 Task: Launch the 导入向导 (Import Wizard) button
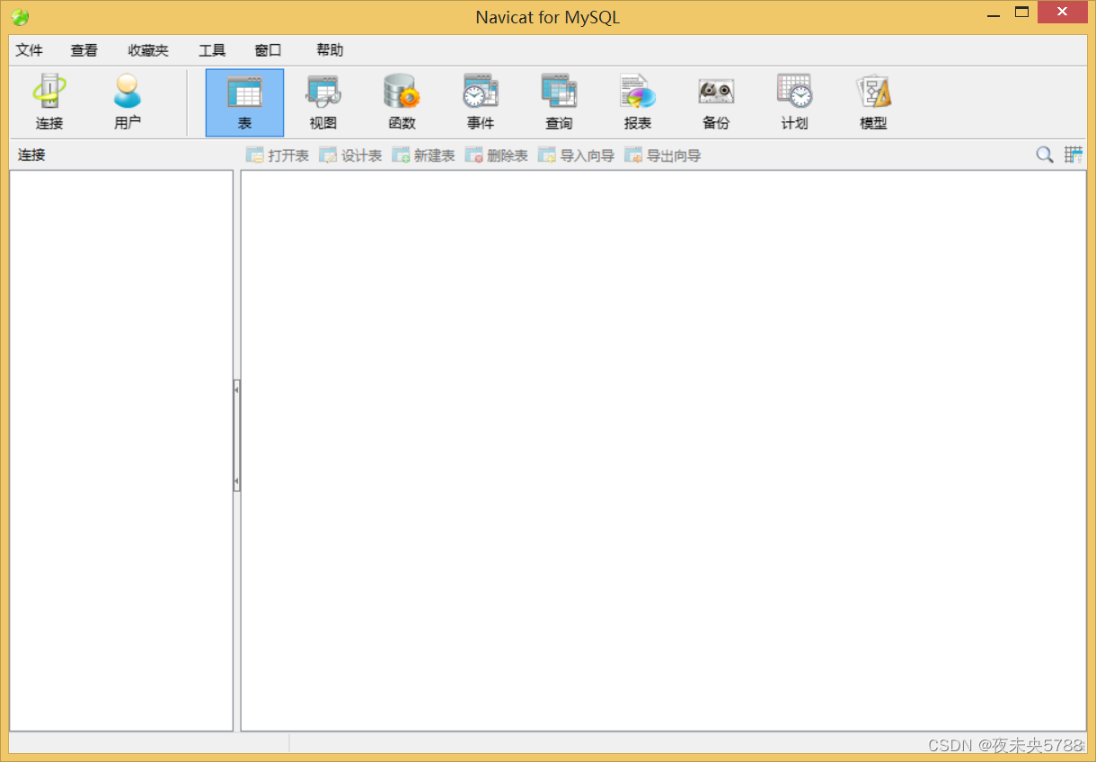[576, 155]
